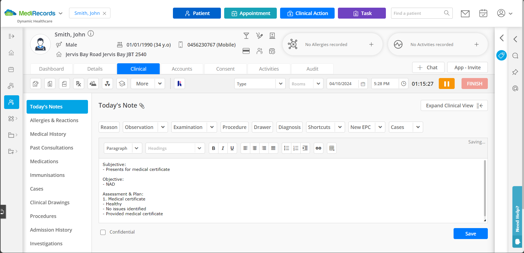Click the paperclip attachment icon beside Today's Note

point(142,106)
